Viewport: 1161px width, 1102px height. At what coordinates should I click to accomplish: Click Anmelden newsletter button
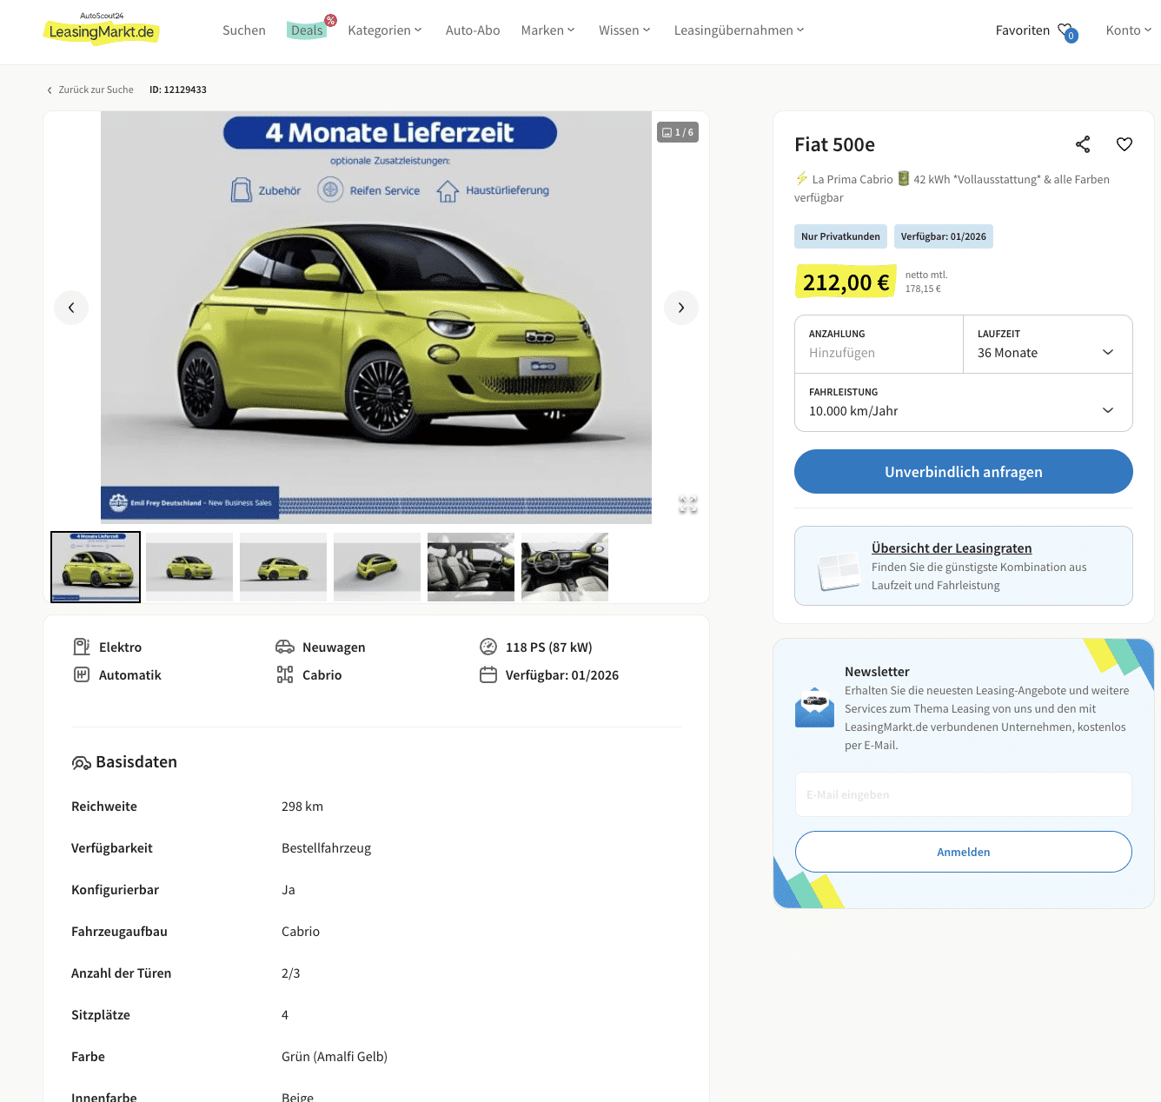[964, 852]
